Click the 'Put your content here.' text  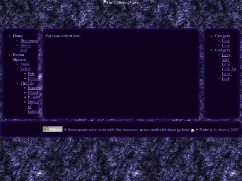[63, 36]
